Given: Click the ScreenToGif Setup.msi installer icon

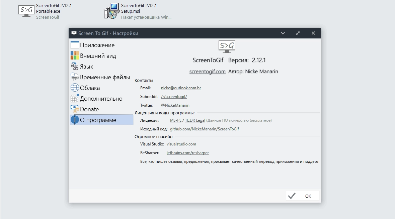Looking at the screenshot, I should tap(111, 11).
